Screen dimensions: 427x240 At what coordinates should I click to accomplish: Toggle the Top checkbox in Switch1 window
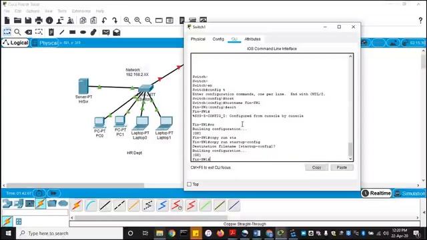(189, 184)
